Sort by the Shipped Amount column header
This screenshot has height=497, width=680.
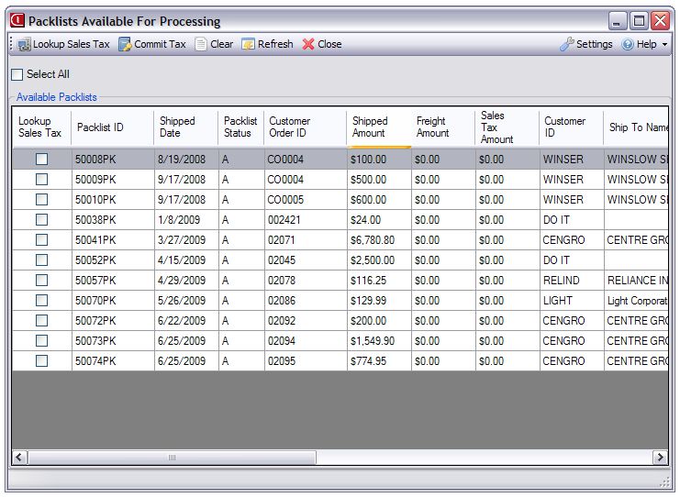pyautogui.click(x=370, y=127)
